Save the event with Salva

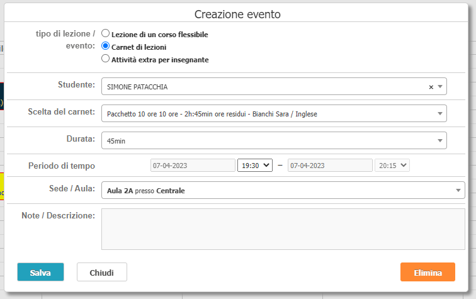(41, 272)
